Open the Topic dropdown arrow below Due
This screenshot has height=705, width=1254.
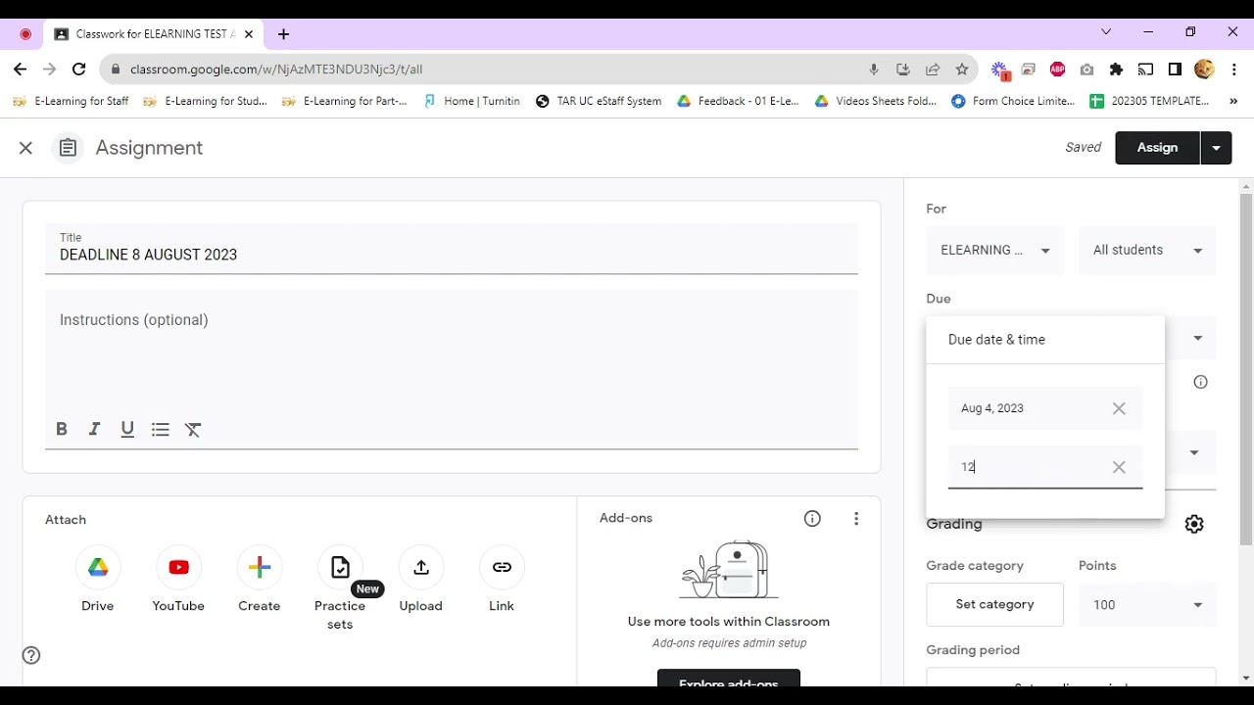[1194, 452]
